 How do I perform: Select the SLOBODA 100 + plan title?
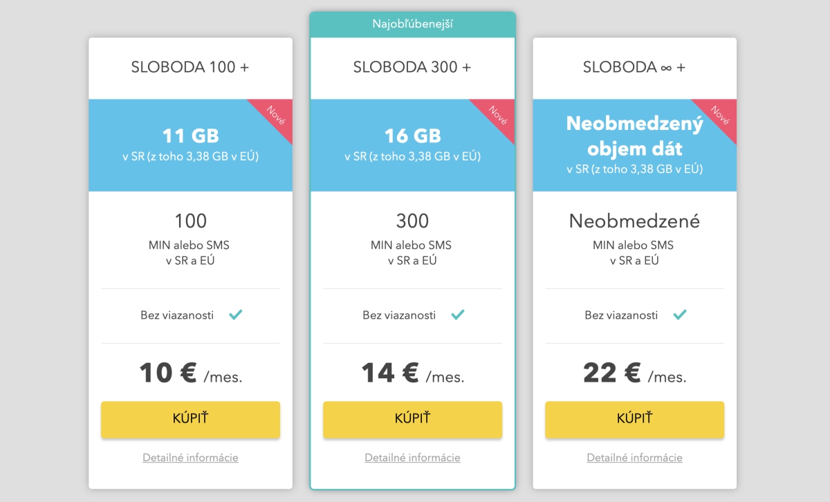click(x=190, y=67)
